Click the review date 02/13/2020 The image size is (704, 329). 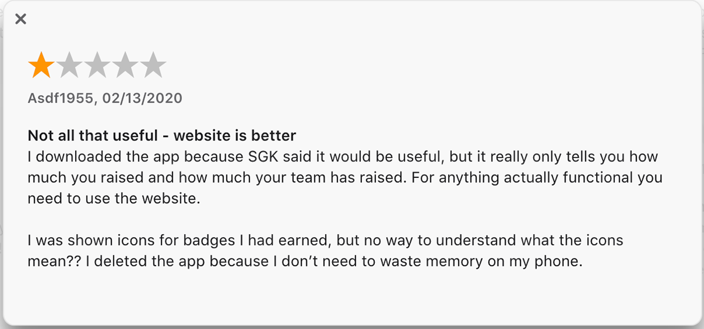[142, 98]
